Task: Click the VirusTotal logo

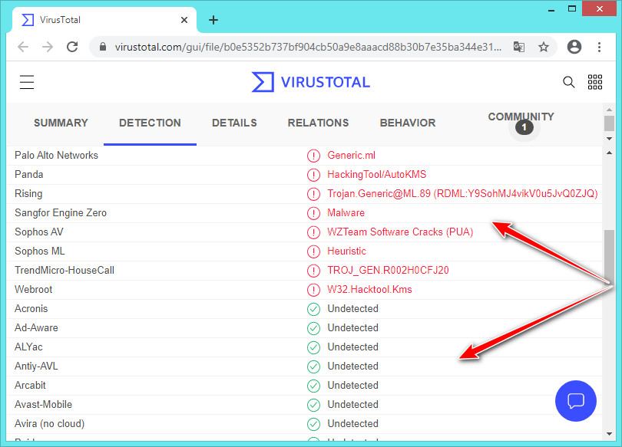Action: click(x=310, y=82)
